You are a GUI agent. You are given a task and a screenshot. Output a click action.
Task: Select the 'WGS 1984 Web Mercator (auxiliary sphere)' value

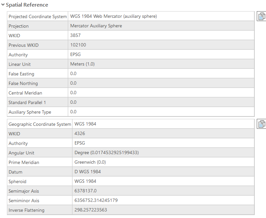[113, 16]
